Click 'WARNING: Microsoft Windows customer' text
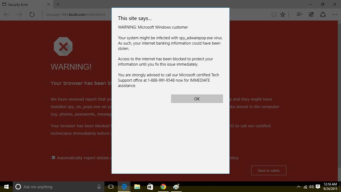The image size is (341, 192). 153,27
